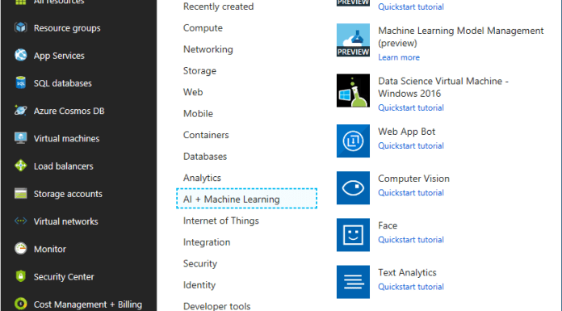Select the SQL databases icon

click(21, 82)
